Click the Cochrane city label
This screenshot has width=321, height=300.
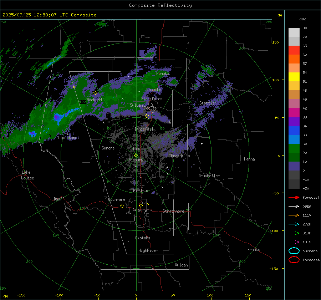[117, 199]
